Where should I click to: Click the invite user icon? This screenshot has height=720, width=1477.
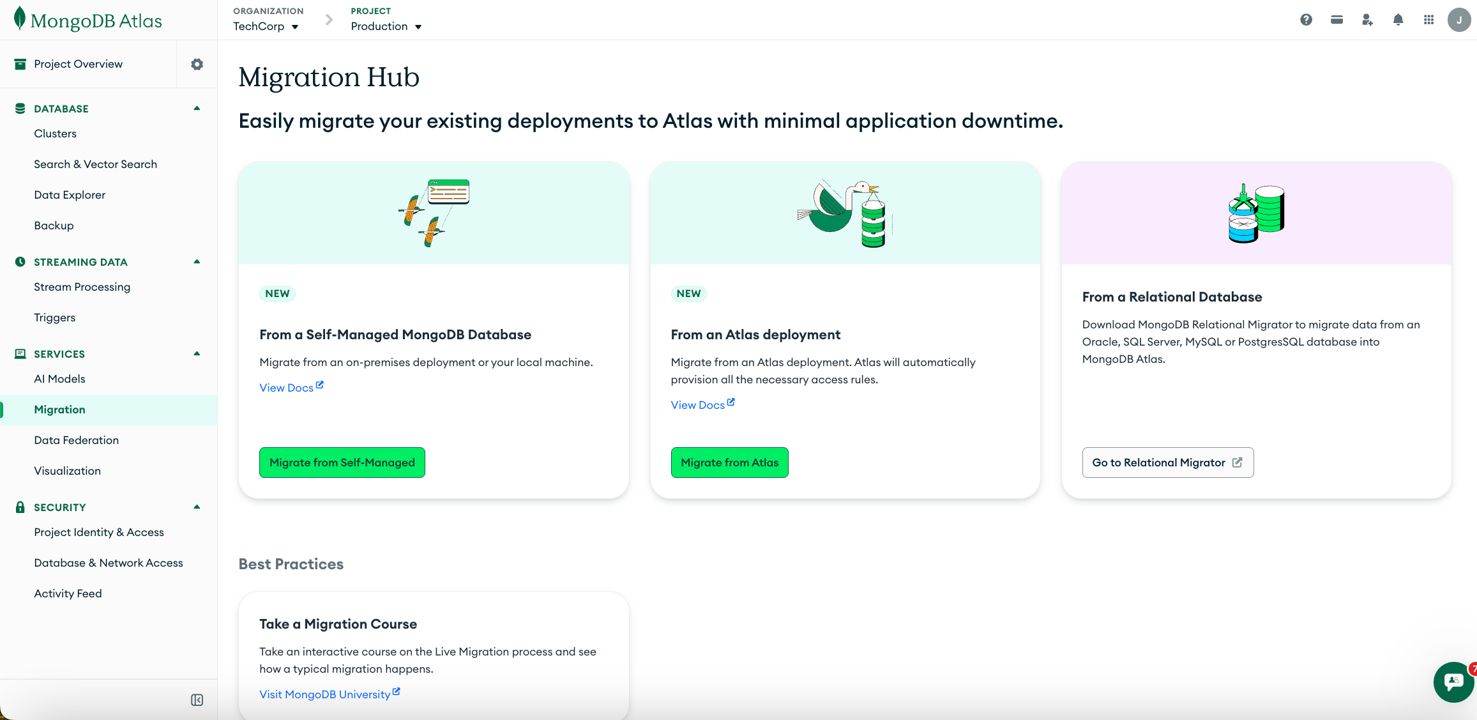[1367, 20]
